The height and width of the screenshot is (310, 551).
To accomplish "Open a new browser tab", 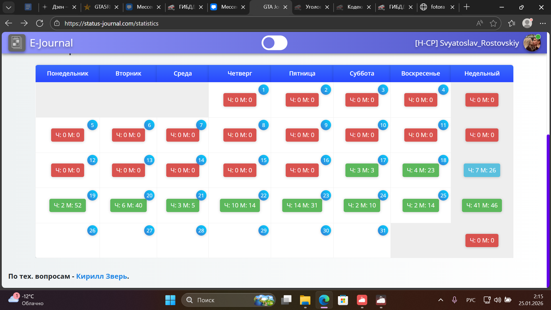I will (467, 7).
